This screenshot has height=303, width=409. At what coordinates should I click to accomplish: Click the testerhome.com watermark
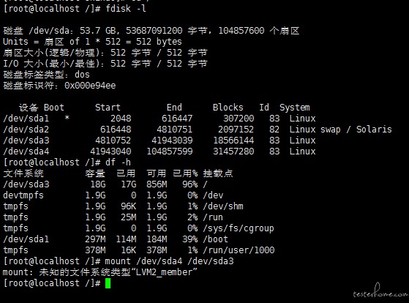(x=380, y=291)
